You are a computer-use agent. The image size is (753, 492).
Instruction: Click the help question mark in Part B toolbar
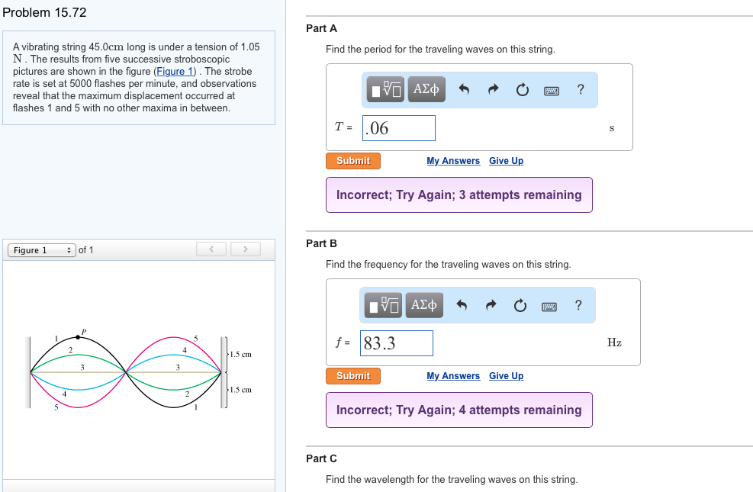tap(578, 305)
